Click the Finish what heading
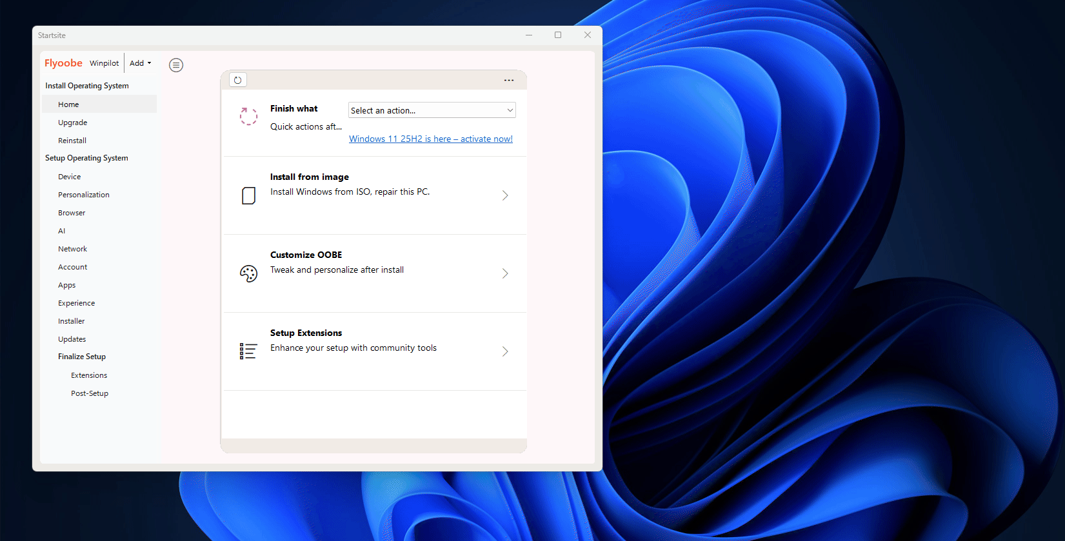 (x=294, y=108)
